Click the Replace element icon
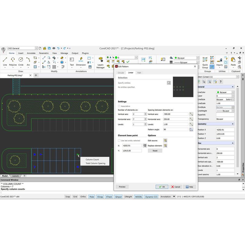Viewport: 245px width, 245px height. 165,145
